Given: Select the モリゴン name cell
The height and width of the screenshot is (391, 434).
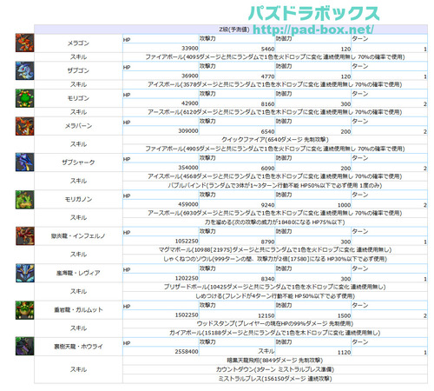Looking at the screenshot, I should (78, 98).
